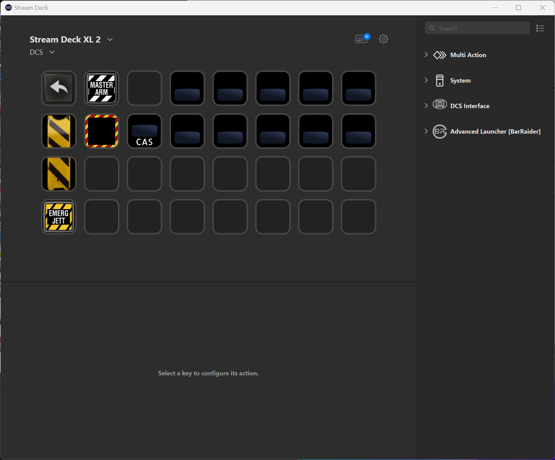
Task: Open the DCS profile dropdown
Action: (52, 52)
